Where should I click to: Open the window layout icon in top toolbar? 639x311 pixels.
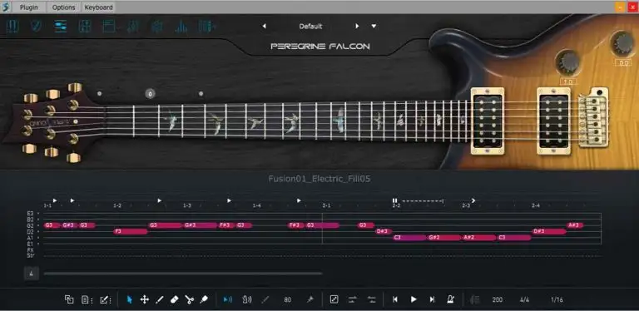(x=108, y=27)
